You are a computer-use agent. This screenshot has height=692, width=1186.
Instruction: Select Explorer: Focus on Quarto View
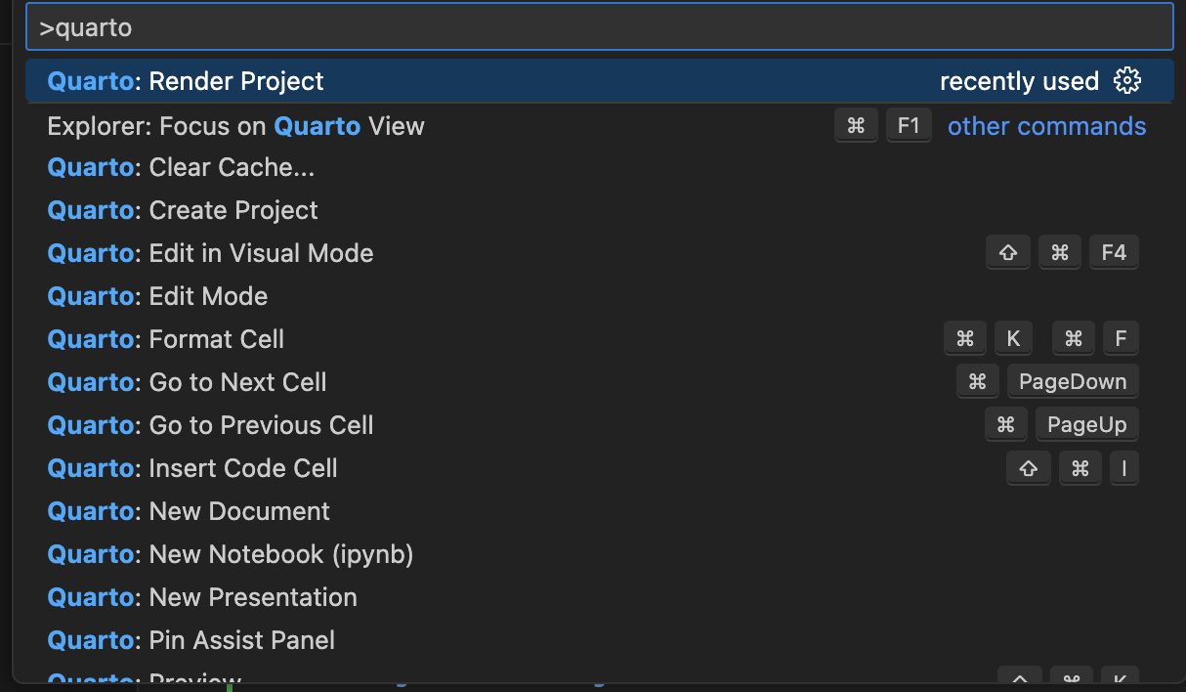[599, 126]
